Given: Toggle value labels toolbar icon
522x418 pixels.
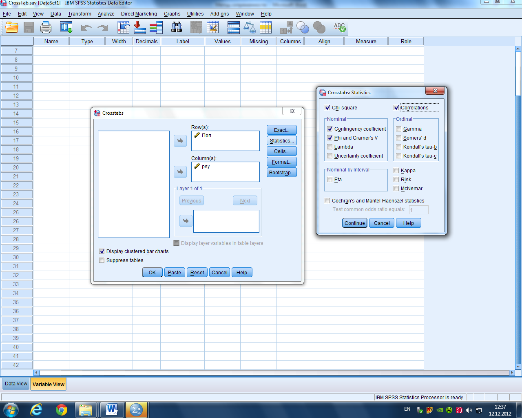Looking at the screenshot, I should tap(287, 27).
